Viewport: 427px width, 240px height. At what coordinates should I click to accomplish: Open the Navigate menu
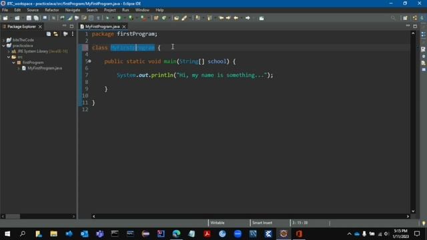(73, 10)
